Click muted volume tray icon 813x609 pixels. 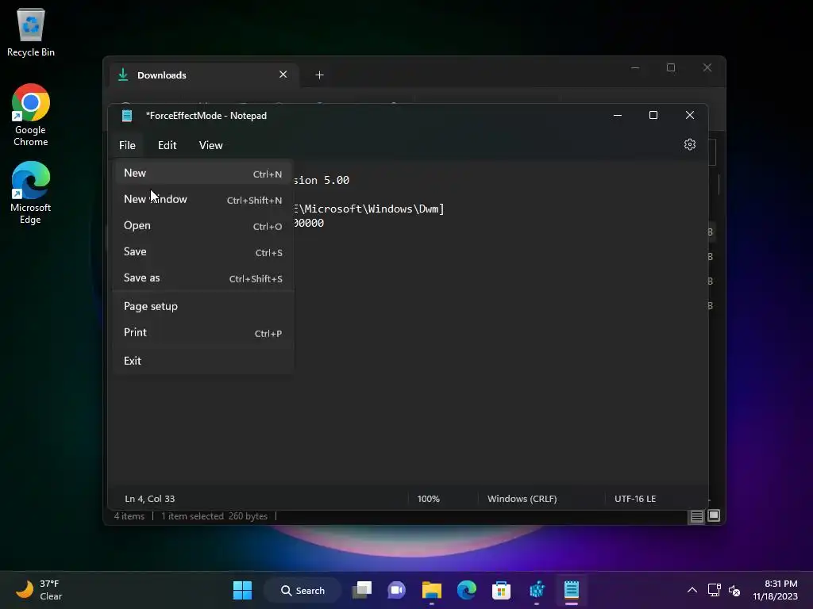734,590
